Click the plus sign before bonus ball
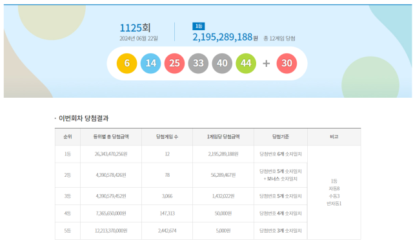 267,63
